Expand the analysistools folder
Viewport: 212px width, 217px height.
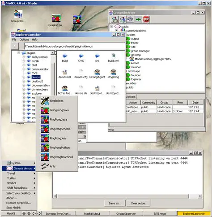click(24, 57)
